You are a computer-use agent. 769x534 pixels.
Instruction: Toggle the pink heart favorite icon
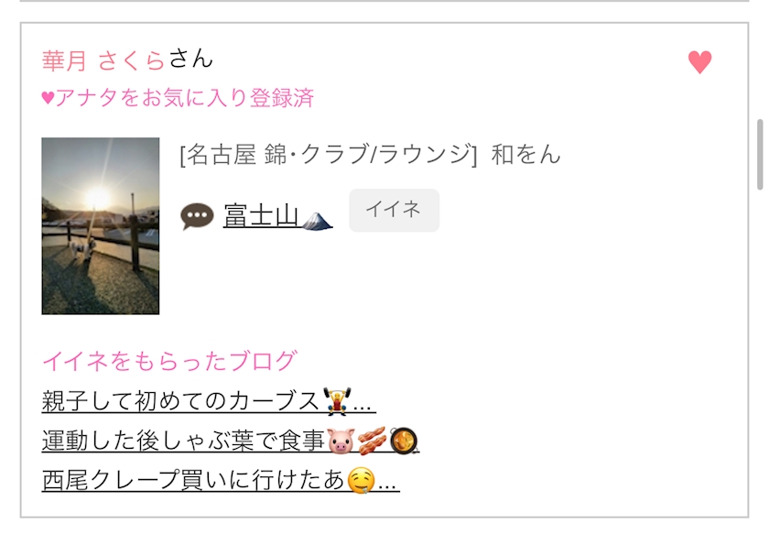pos(699,62)
